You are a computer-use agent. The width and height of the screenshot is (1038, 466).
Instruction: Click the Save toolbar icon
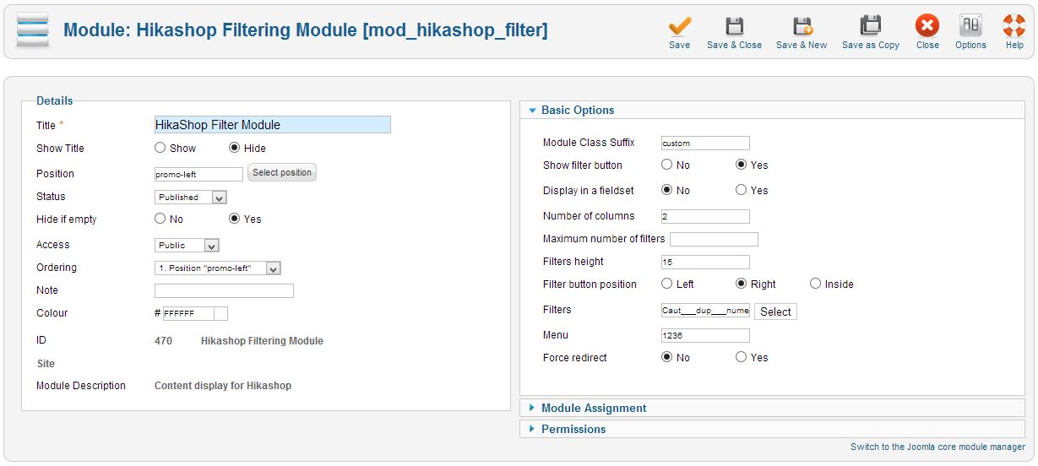click(679, 27)
